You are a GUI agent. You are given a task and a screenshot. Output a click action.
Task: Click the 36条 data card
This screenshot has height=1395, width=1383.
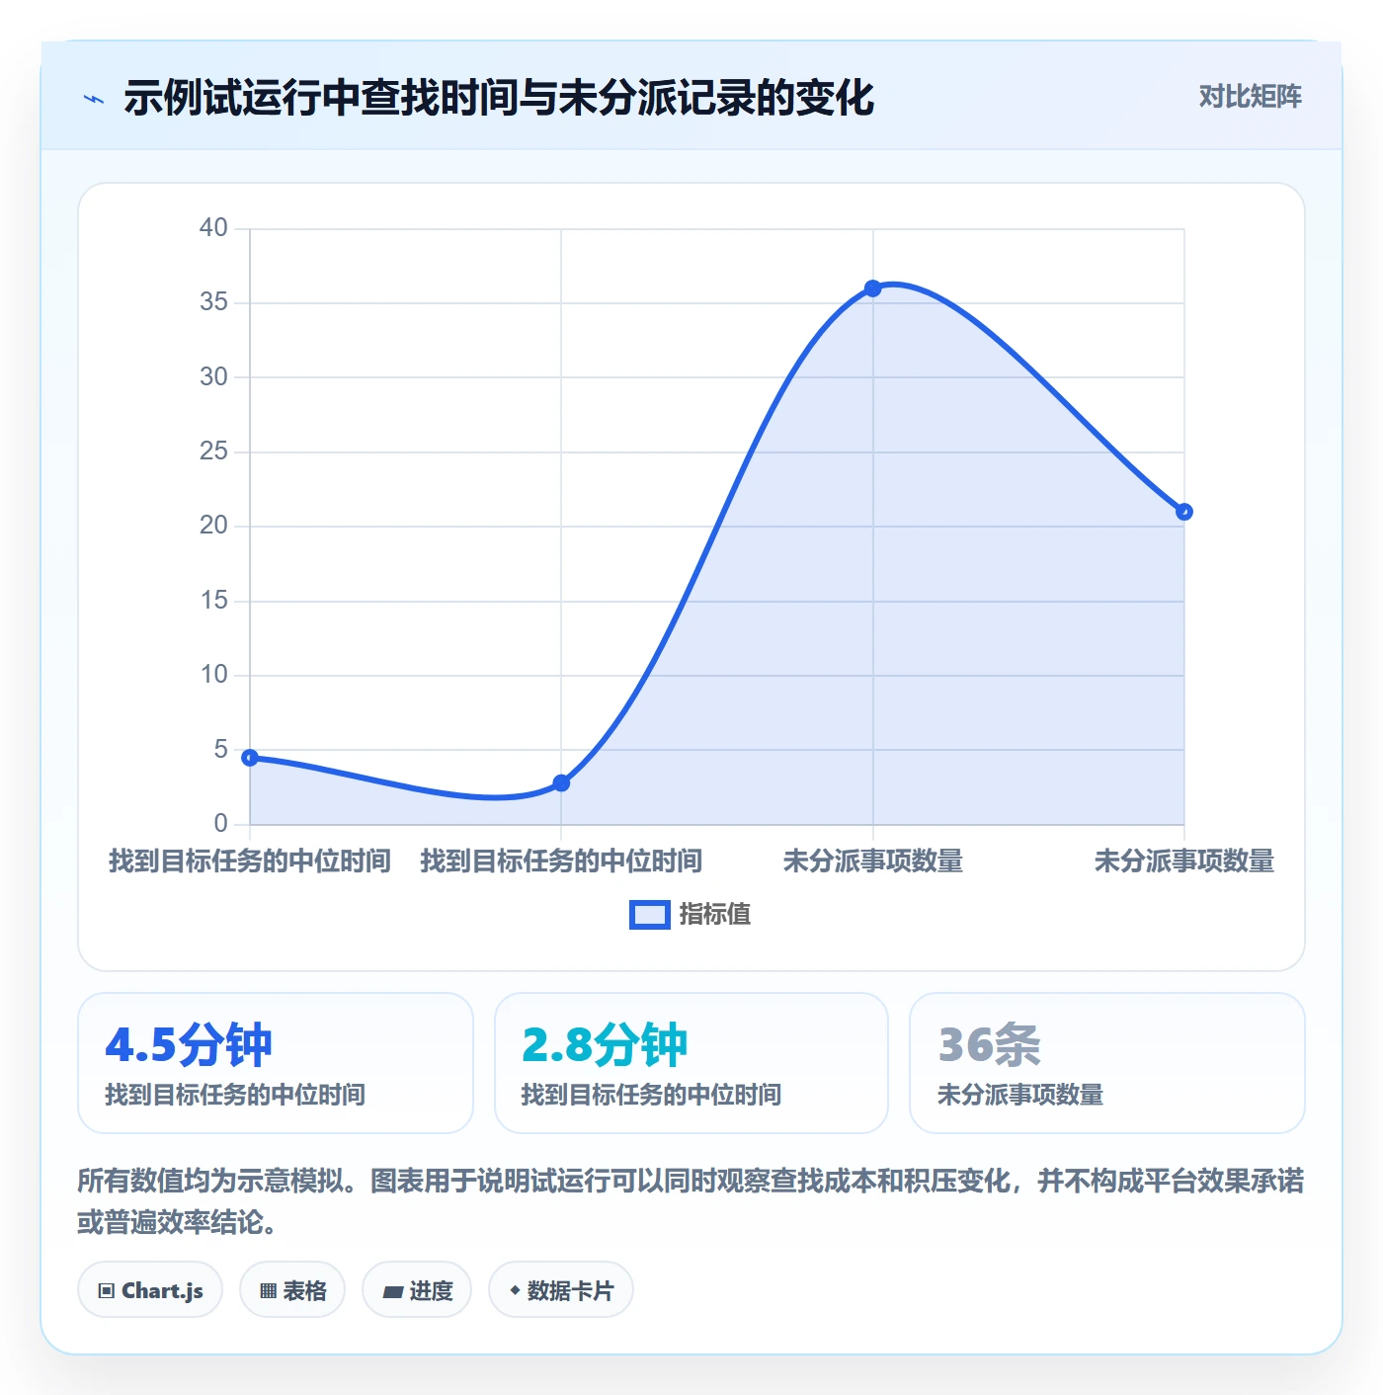click(x=1107, y=1063)
